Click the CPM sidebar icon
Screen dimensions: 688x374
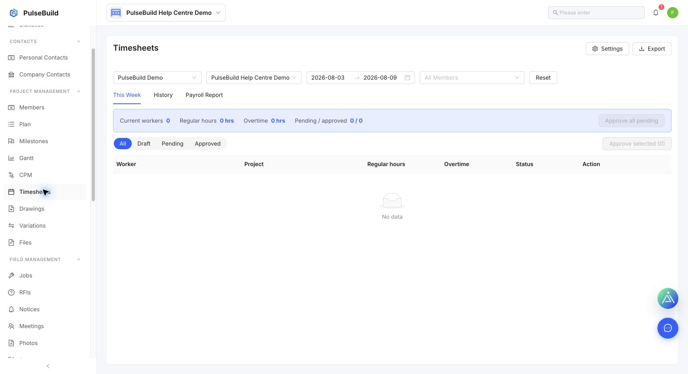(x=11, y=175)
